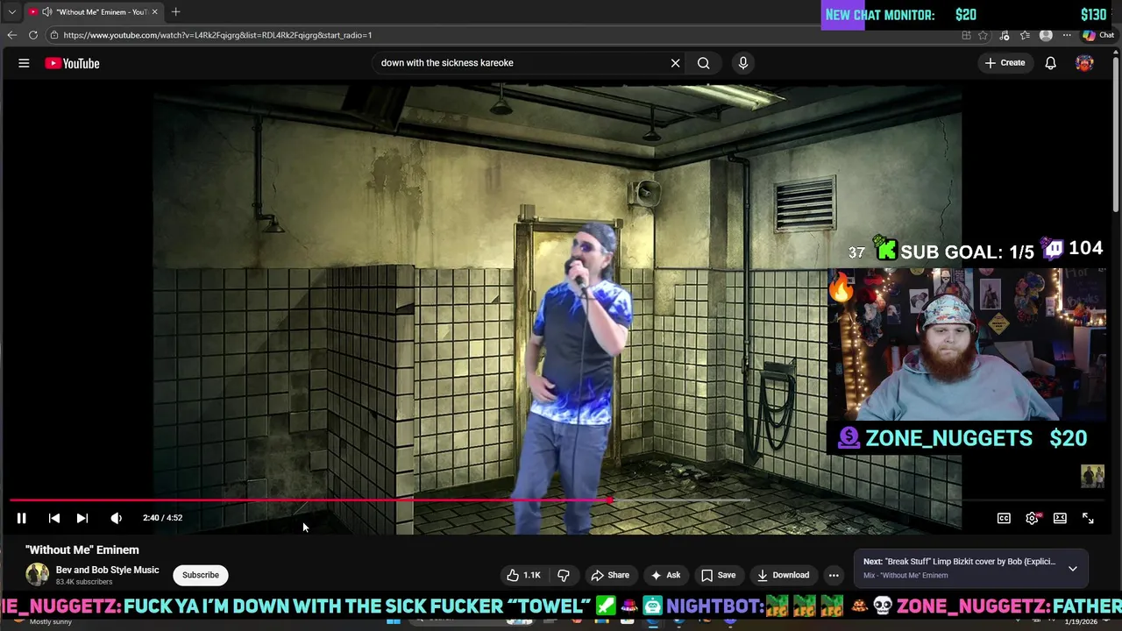Switch to theater mode
This screenshot has width=1122, height=631.
[x=1060, y=518]
